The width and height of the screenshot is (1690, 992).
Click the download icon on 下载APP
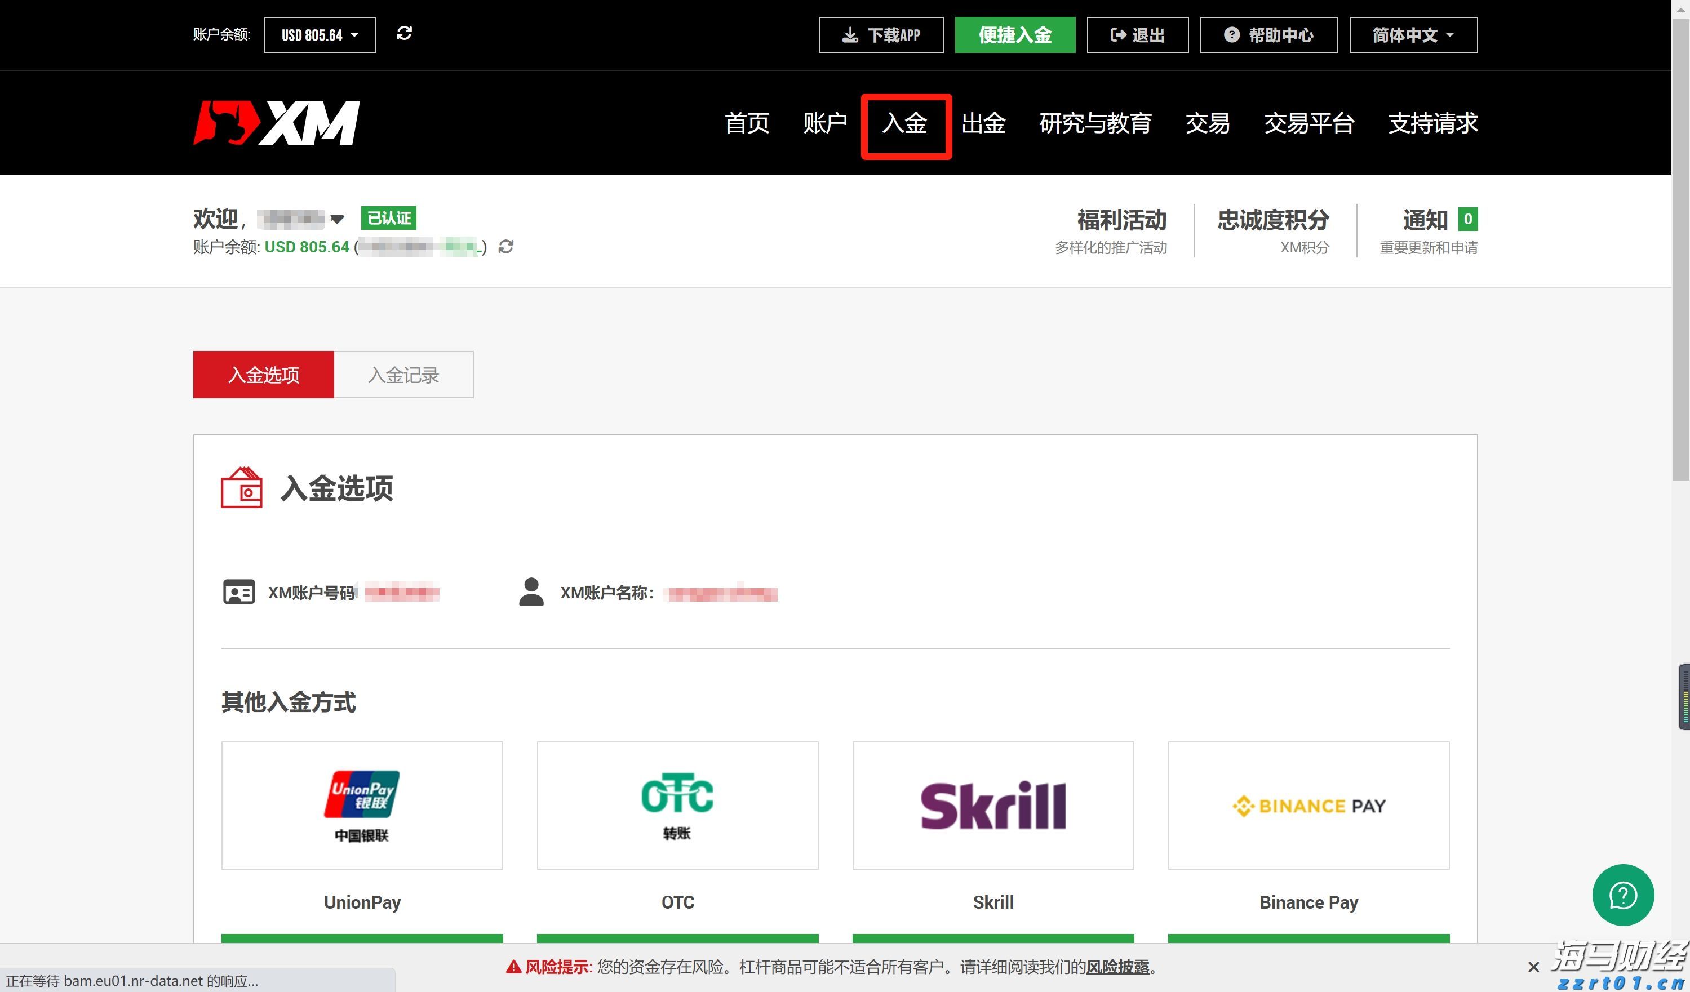point(850,35)
